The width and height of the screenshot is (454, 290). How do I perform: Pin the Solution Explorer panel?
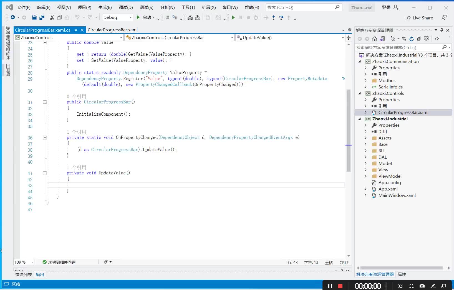click(442, 30)
